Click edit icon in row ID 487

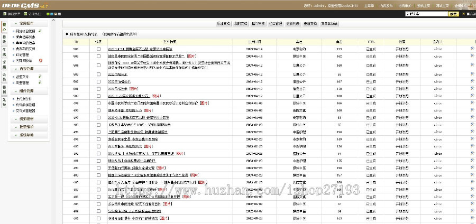(472, 190)
